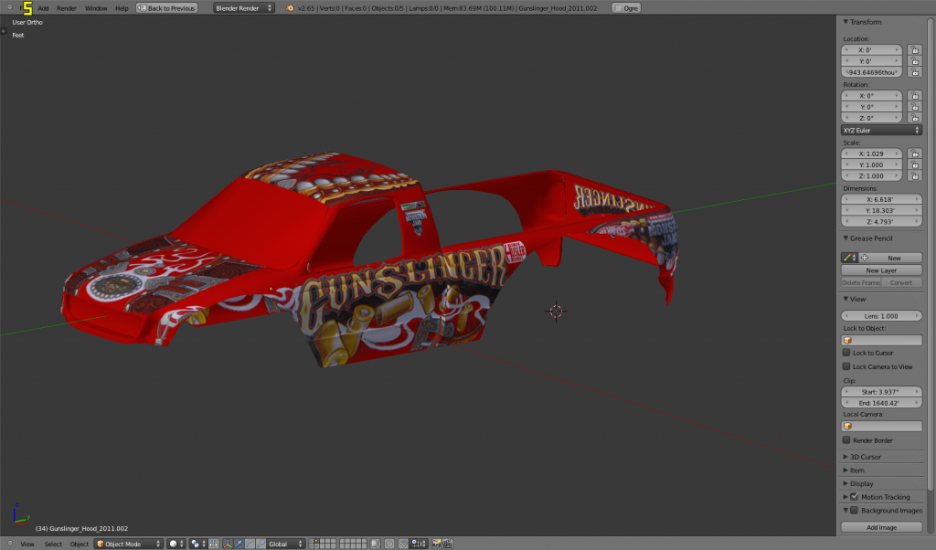This screenshot has height=550, width=936.
Task: Collapse the View panel
Action: click(846, 299)
